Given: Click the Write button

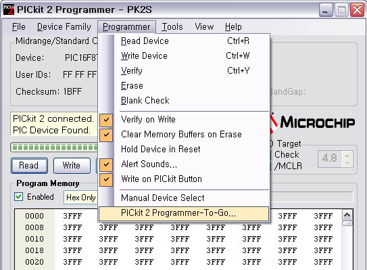Looking at the screenshot, I should click(72, 166).
